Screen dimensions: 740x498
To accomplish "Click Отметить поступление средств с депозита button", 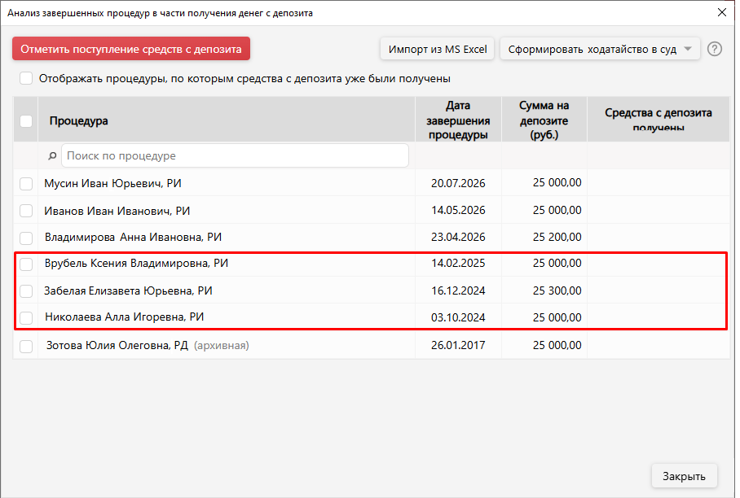I will point(131,49).
